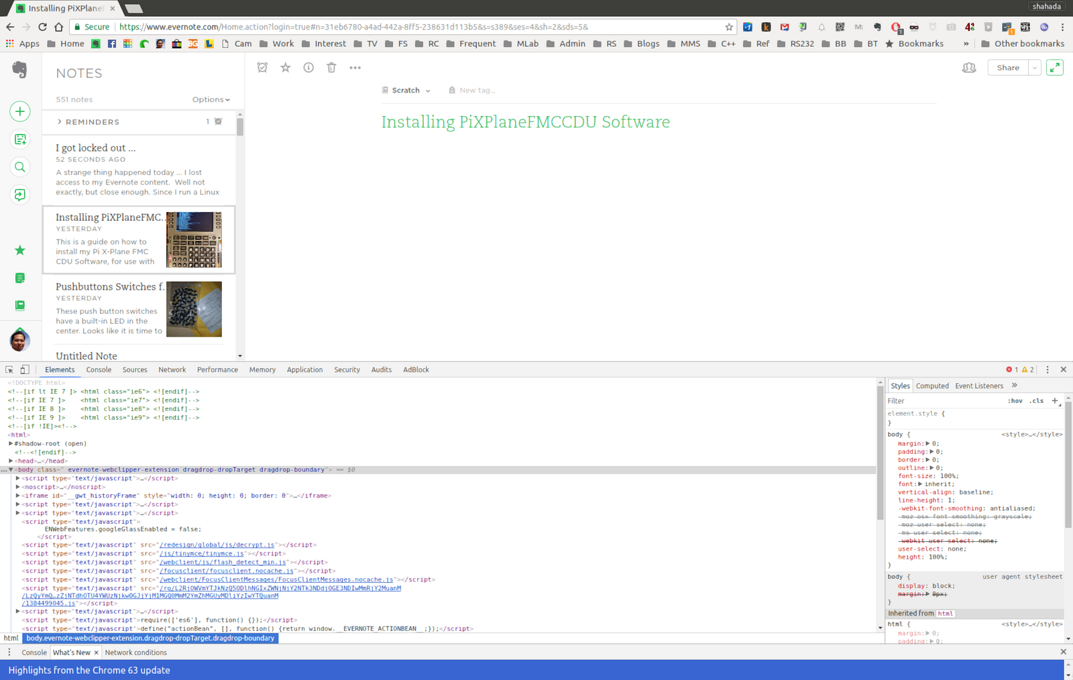Viewport: 1073px width, 680px height.
Task: Open the notes Options dropdown
Action: pos(211,99)
